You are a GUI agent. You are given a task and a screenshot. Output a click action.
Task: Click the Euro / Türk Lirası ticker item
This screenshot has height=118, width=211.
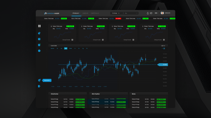(83, 19)
